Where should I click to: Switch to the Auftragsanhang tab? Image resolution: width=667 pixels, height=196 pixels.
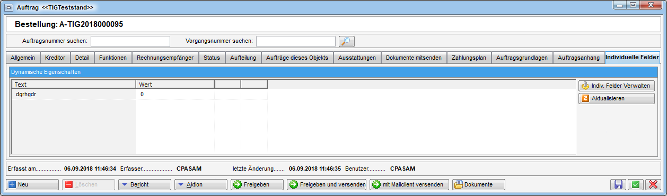point(579,58)
